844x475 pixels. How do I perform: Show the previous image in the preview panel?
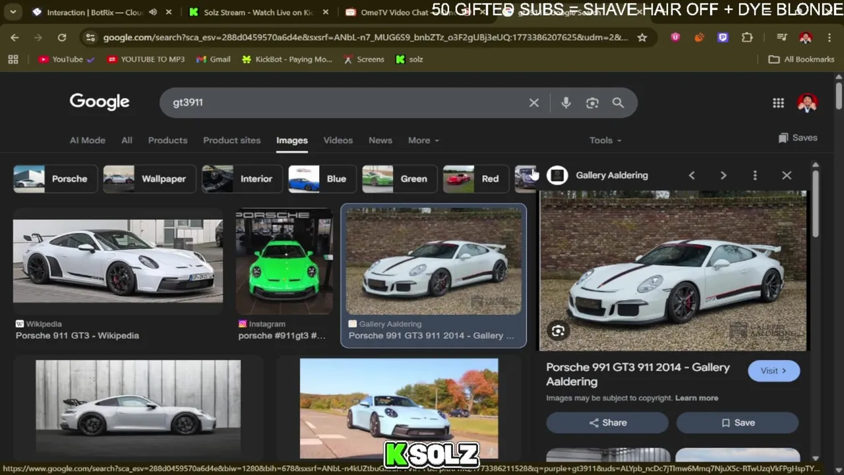pyautogui.click(x=692, y=175)
